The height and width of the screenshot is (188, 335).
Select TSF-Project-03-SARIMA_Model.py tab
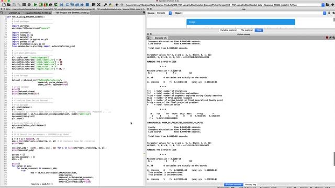(x=73, y=13)
